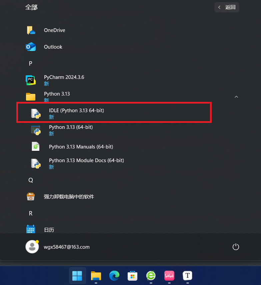Open the PyCharm 2024.3.6 icon
This screenshot has width=261, height=285.
[31, 80]
